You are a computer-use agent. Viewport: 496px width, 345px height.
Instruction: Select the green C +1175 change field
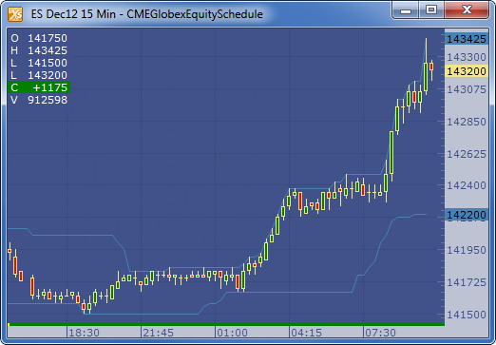coord(39,87)
